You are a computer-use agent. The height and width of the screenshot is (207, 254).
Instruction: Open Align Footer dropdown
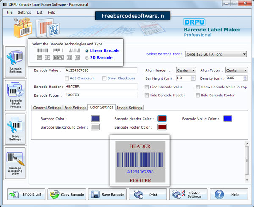point(237,70)
